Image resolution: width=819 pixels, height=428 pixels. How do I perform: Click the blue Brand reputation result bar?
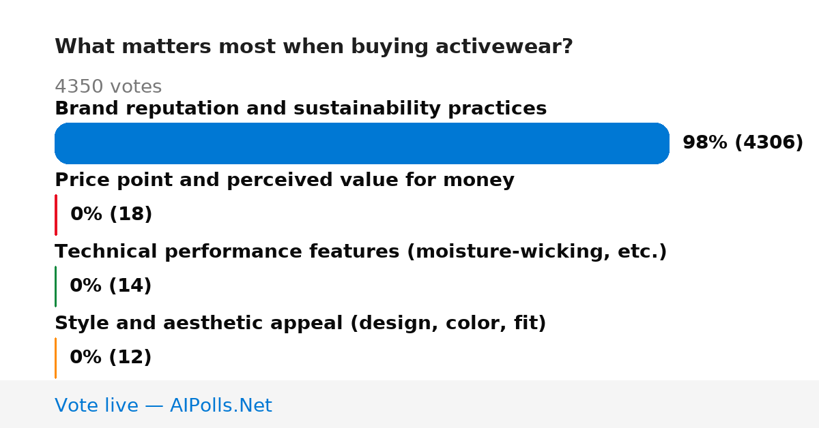[362, 143]
